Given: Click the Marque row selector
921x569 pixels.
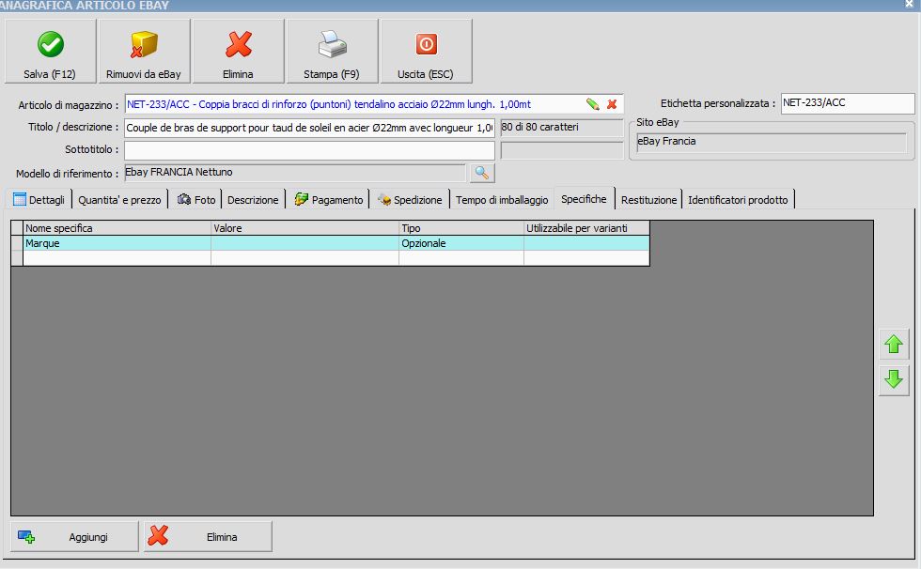Looking at the screenshot, I should pos(17,243).
